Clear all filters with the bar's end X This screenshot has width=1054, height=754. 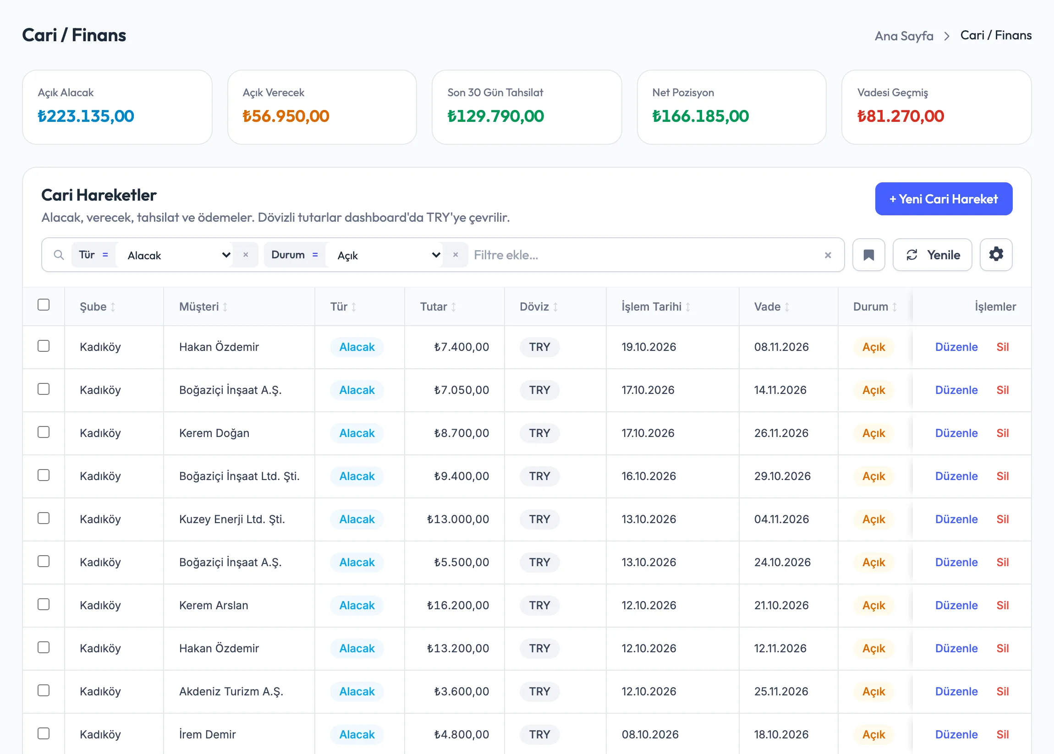coord(827,255)
